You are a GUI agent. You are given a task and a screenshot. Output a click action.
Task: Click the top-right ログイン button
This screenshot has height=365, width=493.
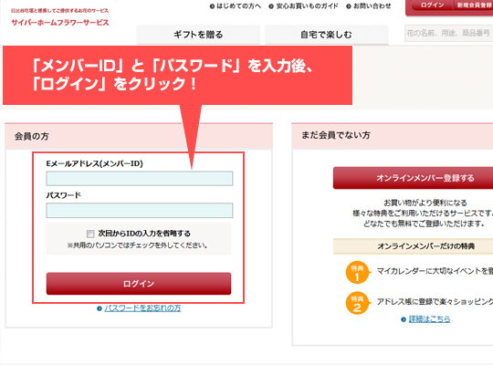click(x=433, y=5)
